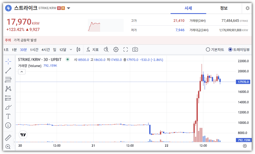Select the crosshair cursor tool
The height and width of the screenshot is (154, 255).
[8, 61]
